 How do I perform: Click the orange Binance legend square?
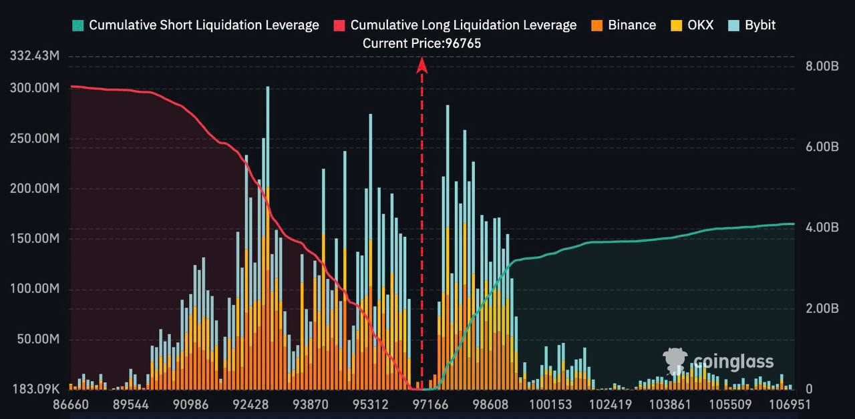pos(597,25)
